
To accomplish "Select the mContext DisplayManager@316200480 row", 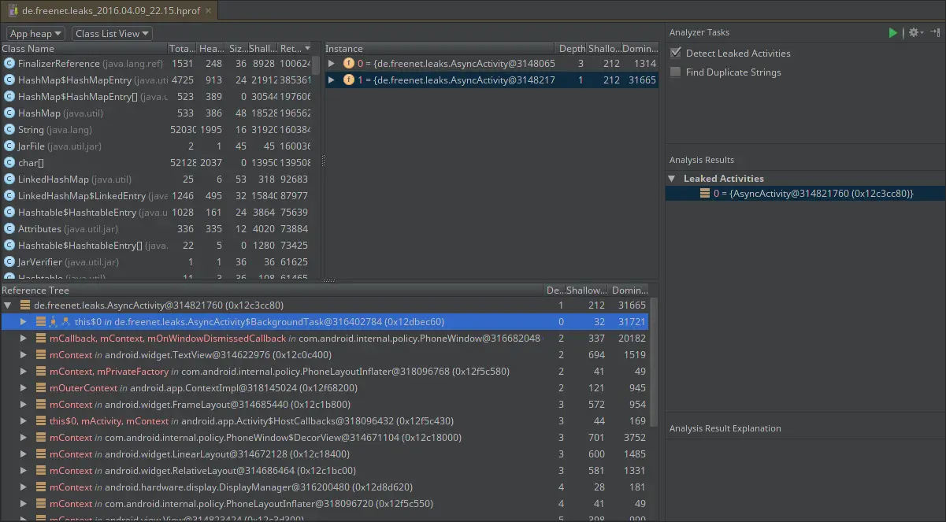I will click(x=325, y=487).
